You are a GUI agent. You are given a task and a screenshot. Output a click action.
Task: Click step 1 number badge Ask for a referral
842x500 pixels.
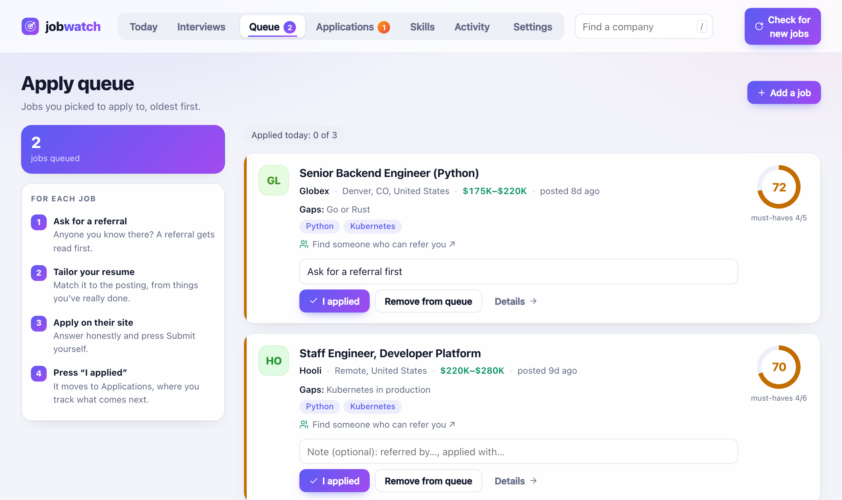(39, 222)
